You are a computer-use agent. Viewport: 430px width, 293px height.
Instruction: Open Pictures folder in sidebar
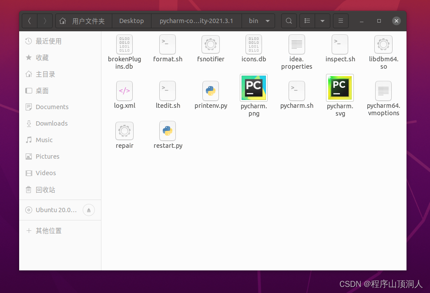pyautogui.click(x=60, y=156)
